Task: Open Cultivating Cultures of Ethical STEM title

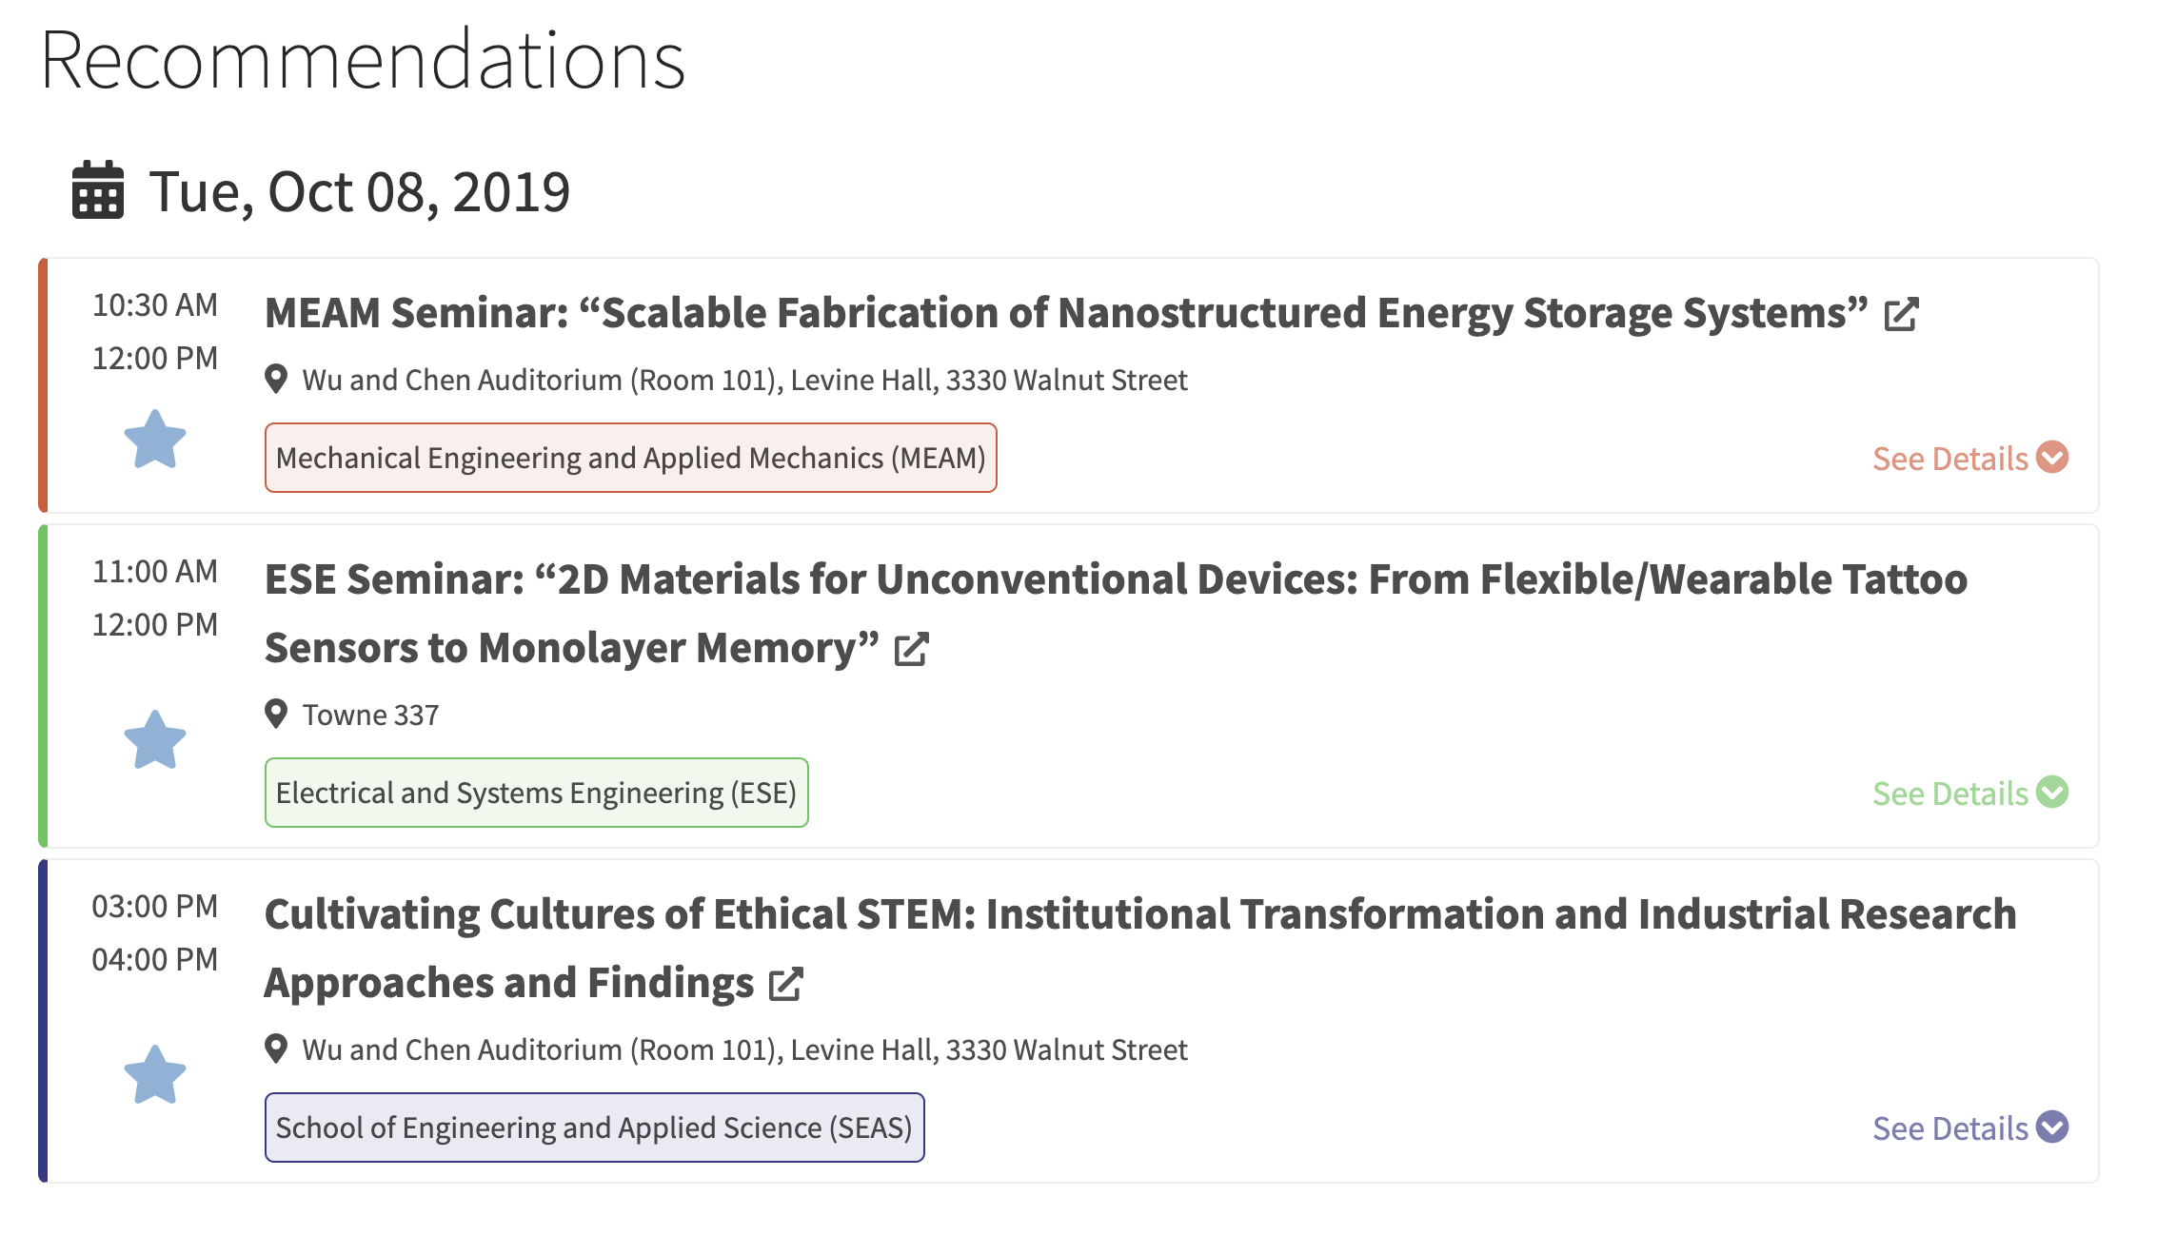Action: coord(1139,914)
